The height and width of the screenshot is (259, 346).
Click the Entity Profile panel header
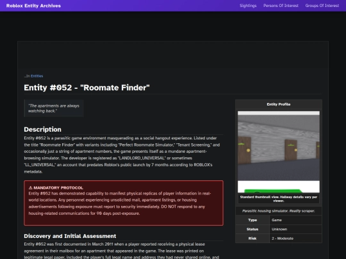pos(279,104)
